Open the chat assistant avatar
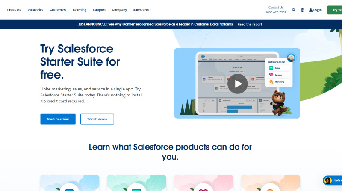This screenshot has height=192, width=342. (328, 180)
